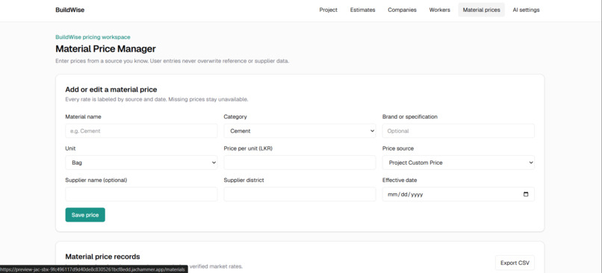Click the BuildWise logo link
The width and height of the screenshot is (602, 273).
click(70, 10)
